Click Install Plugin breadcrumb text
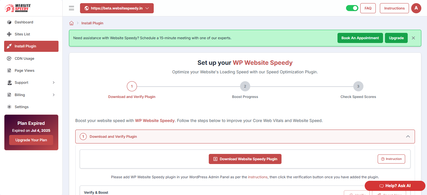The height and width of the screenshot is (195, 427). pyautogui.click(x=92, y=23)
